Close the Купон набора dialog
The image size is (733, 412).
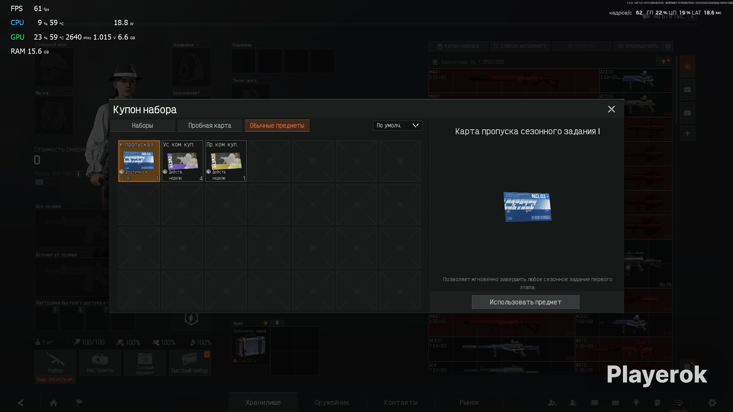611,109
